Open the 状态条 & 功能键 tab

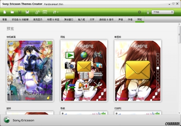click(x=20, y=19)
